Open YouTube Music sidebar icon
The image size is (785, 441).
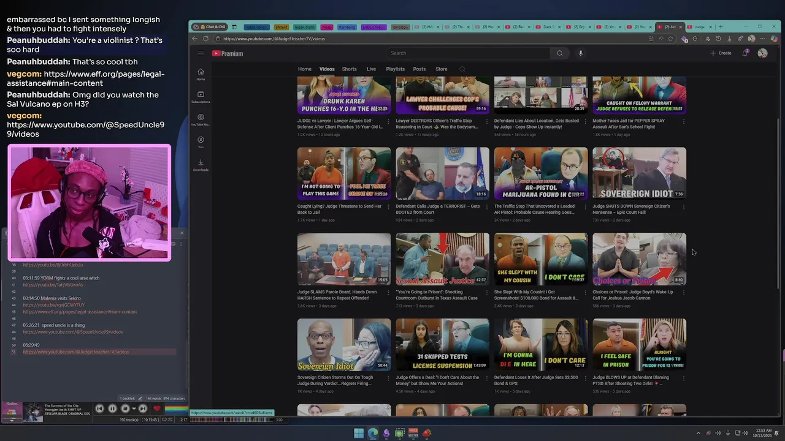tap(201, 119)
